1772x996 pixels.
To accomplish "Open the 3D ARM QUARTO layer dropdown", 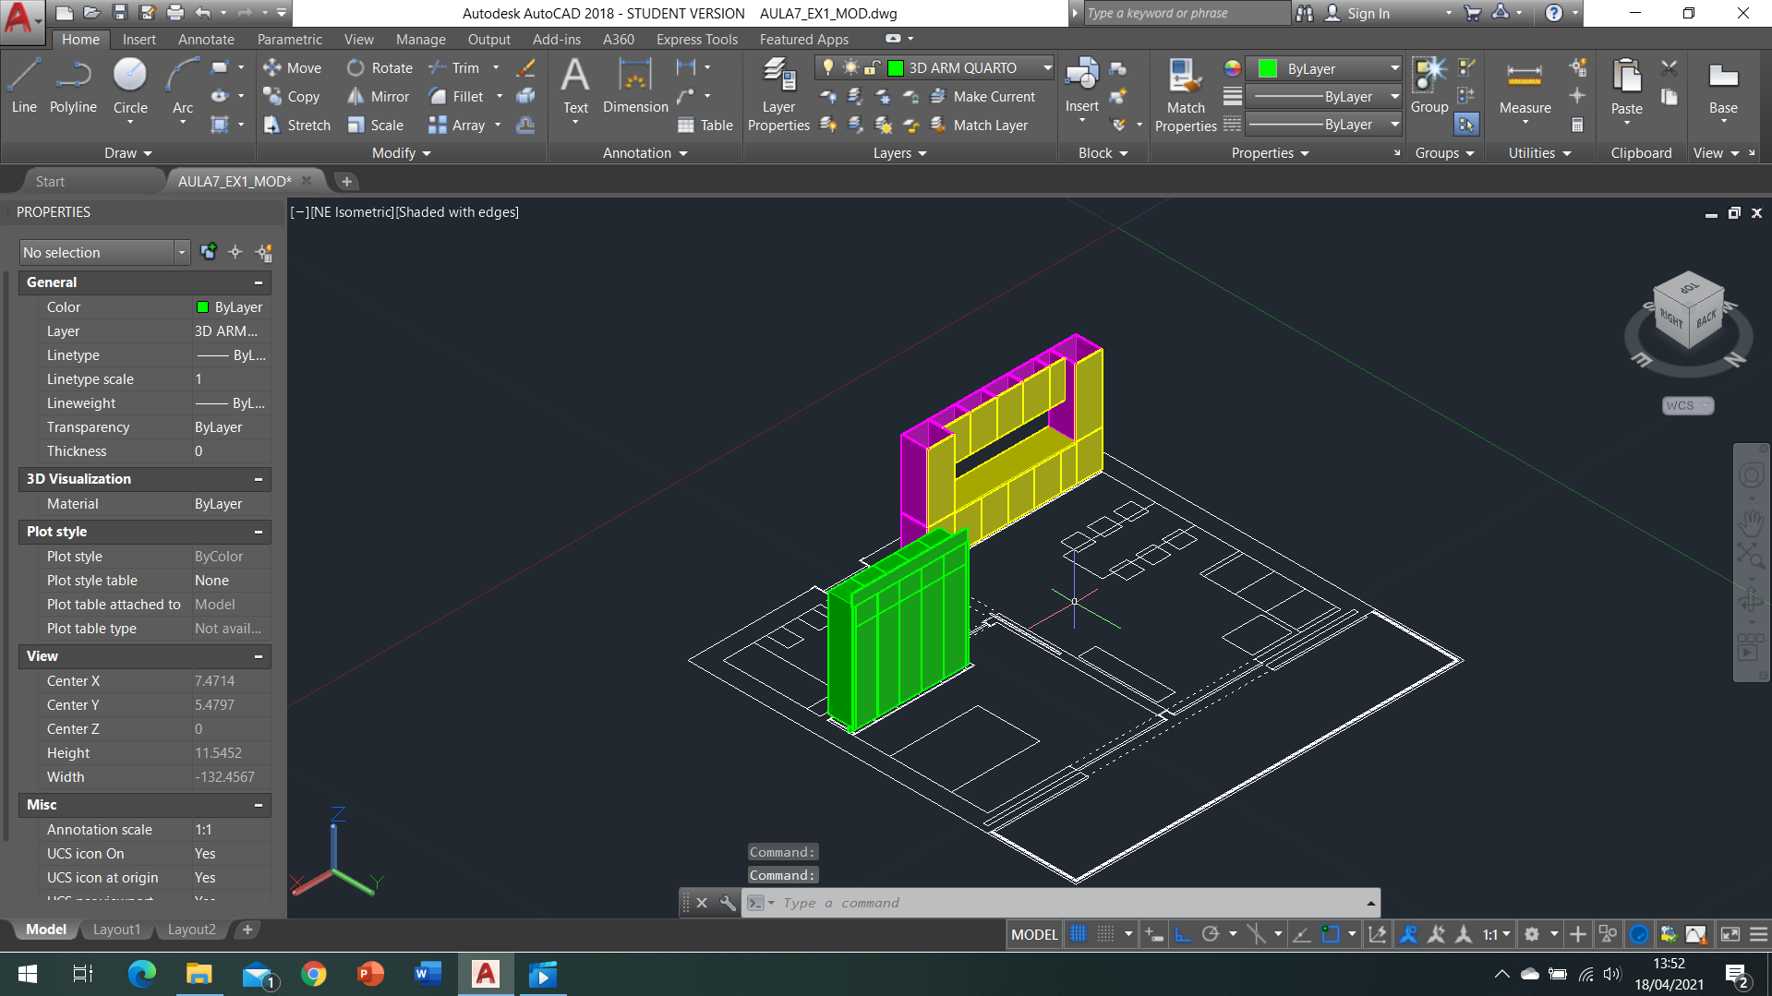I will pyautogui.click(x=1047, y=68).
